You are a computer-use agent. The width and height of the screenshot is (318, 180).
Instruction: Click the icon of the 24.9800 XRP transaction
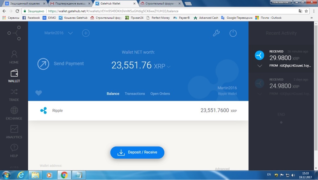pyautogui.click(x=259, y=83)
